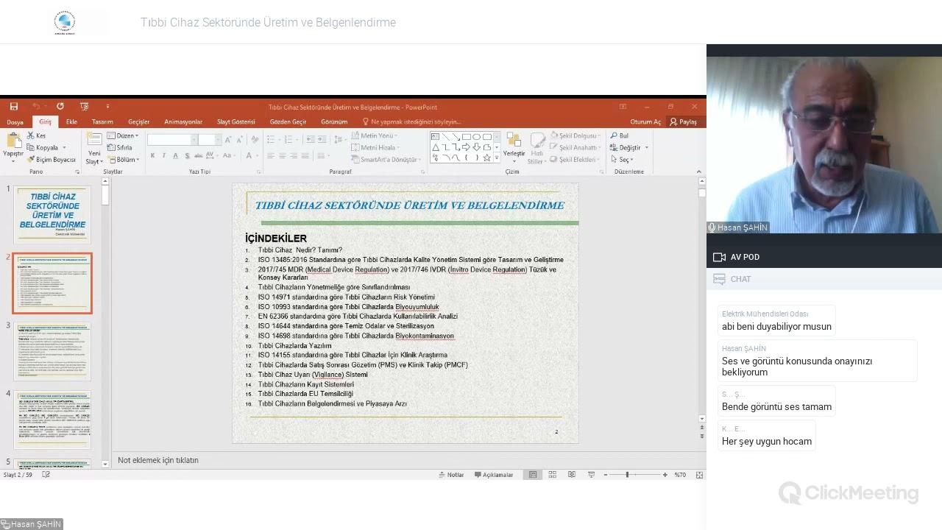Switch to the Slayt Gösterisi ribbon tab

pyautogui.click(x=235, y=122)
